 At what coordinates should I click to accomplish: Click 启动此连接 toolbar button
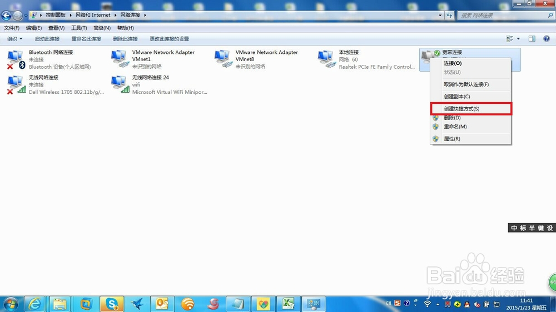tap(47, 39)
